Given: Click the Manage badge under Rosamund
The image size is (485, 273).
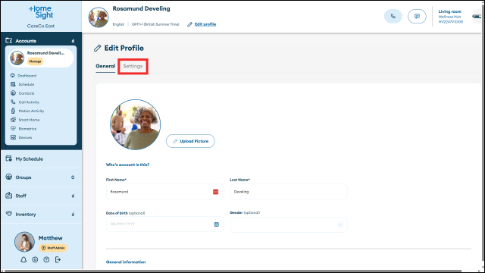Looking at the screenshot, I should 36,61.
